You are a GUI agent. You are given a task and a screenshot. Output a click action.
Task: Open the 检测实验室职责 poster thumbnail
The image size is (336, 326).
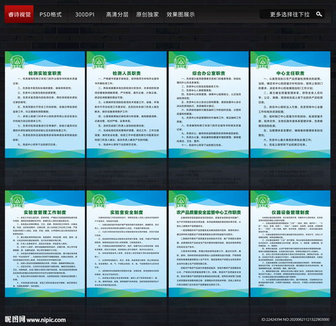pos(45,104)
